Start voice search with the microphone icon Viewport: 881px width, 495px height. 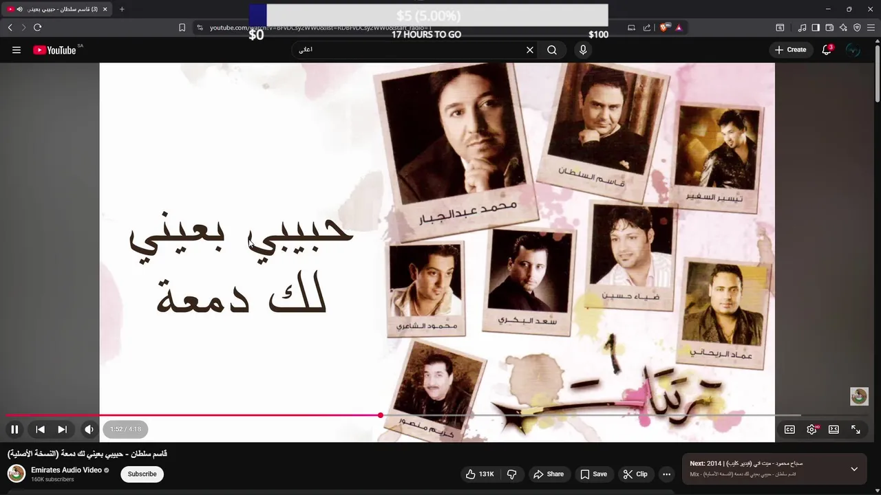583,49
